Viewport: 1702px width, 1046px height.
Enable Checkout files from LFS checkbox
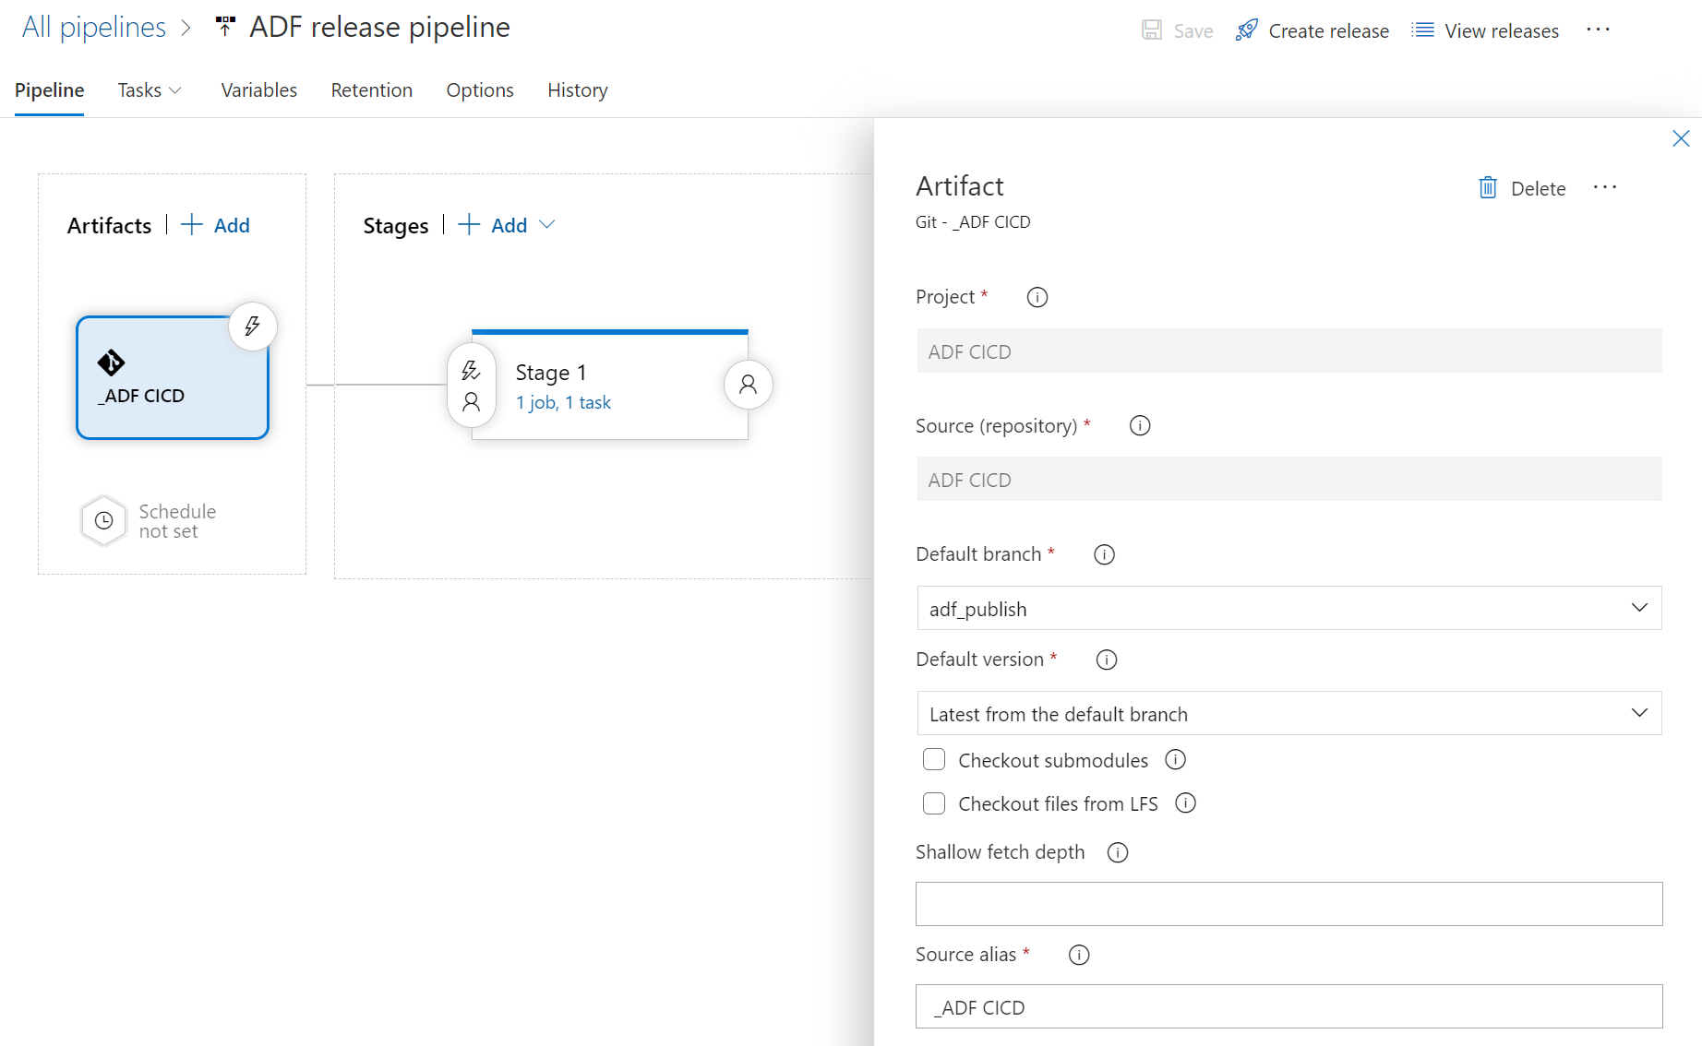click(x=934, y=803)
